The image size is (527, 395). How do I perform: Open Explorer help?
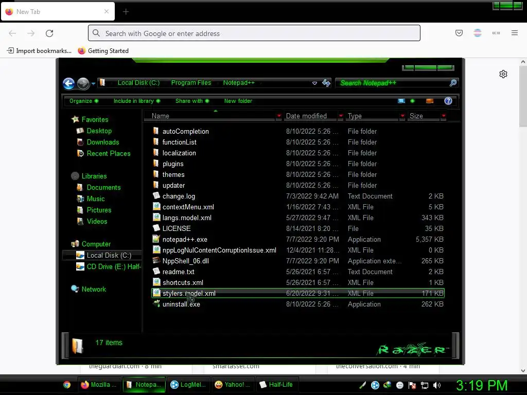pos(448,101)
